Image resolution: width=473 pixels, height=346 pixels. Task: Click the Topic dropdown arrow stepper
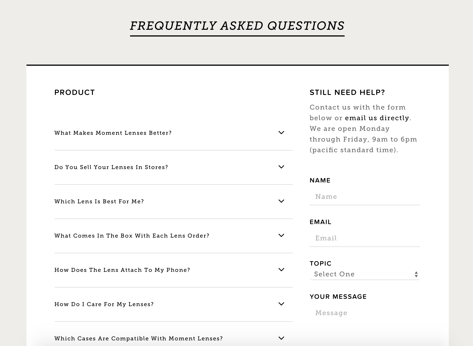[x=416, y=274]
